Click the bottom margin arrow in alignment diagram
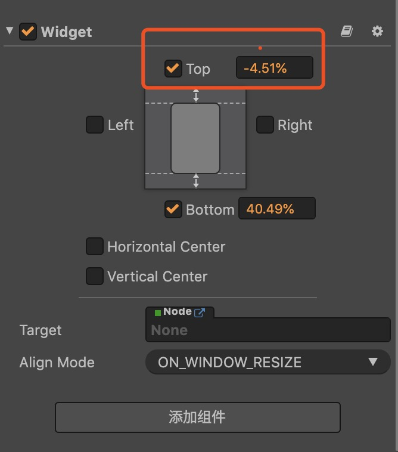 196,180
